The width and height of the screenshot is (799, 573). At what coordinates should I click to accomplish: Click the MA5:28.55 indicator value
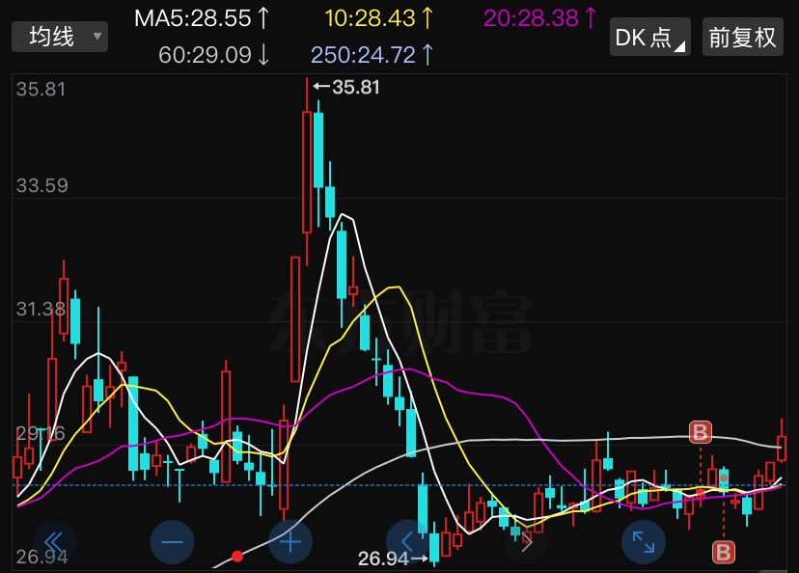pyautogui.click(x=202, y=18)
